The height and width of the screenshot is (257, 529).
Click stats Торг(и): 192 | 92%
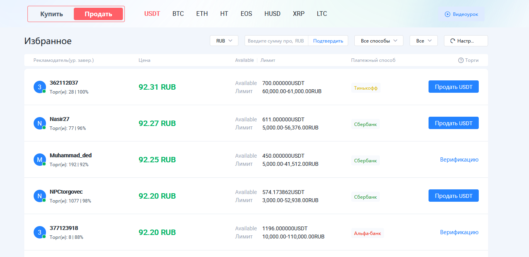click(69, 165)
